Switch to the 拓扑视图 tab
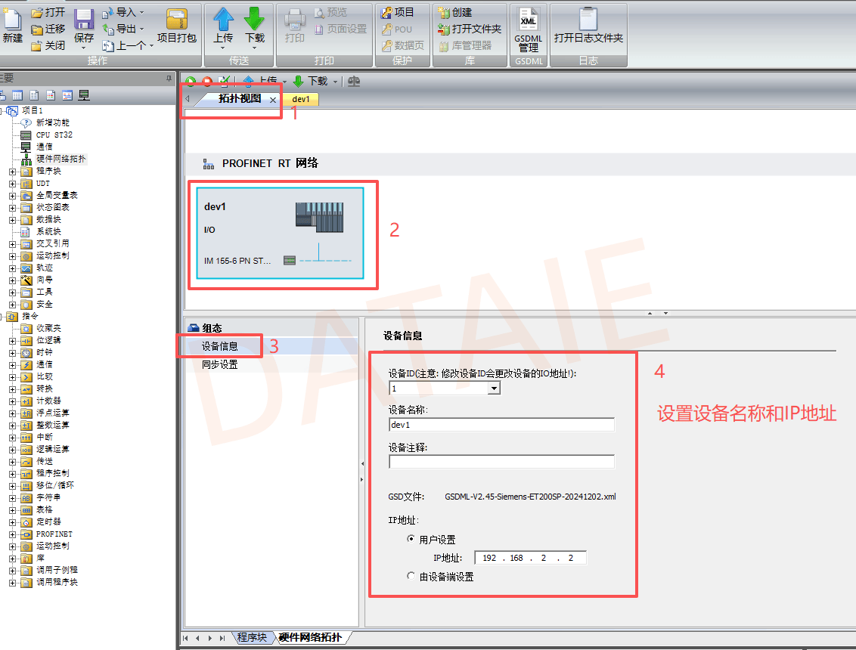This screenshot has height=650, width=856. pos(240,99)
